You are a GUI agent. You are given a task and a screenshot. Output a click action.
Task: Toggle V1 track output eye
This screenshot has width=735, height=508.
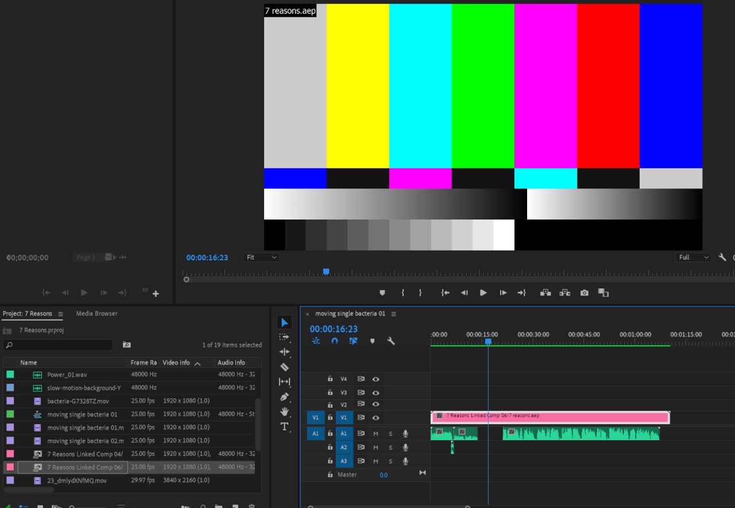[x=376, y=418]
